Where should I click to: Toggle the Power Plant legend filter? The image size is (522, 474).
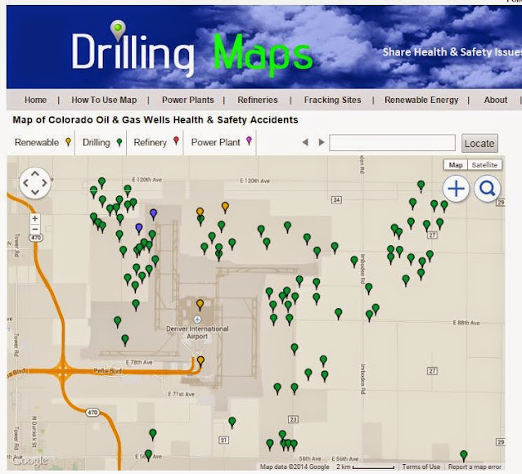point(221,142)
